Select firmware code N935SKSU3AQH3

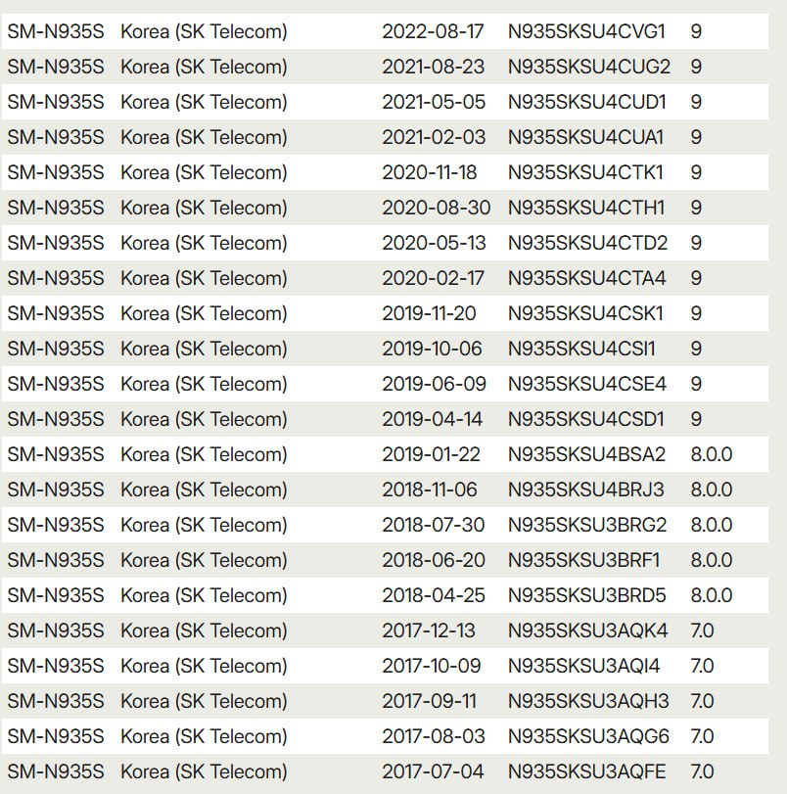point(588,701)
